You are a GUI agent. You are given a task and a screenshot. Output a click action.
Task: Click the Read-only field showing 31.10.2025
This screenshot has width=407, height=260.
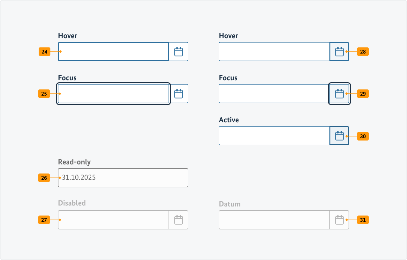(123, 178)
